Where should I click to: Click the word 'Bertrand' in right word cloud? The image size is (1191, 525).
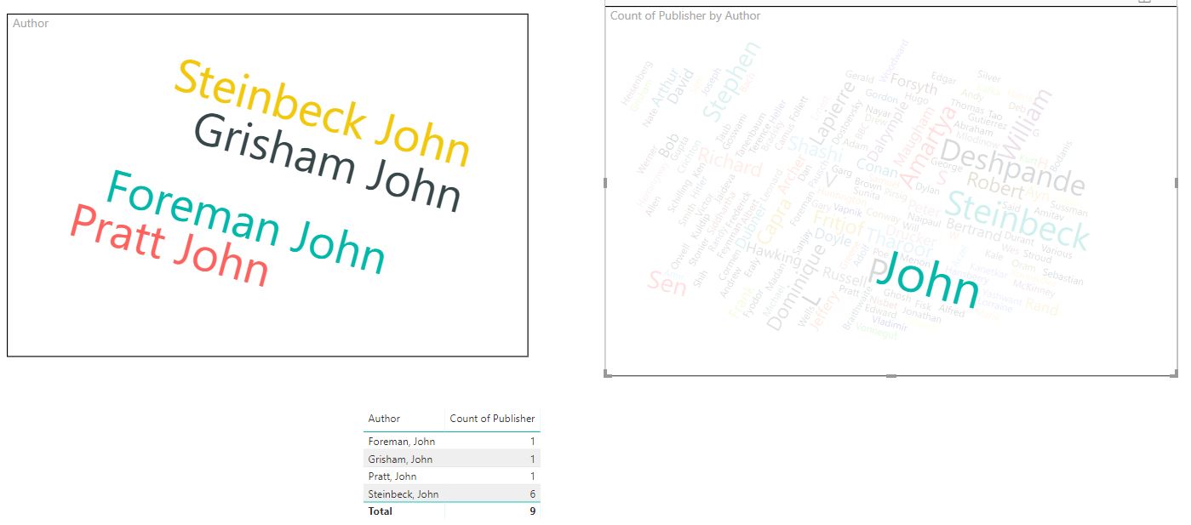pos(974,229)
